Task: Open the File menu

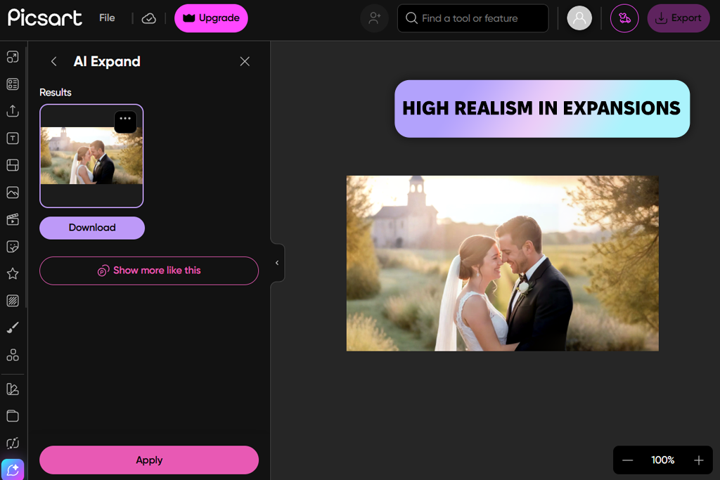Action: [107, 18]
